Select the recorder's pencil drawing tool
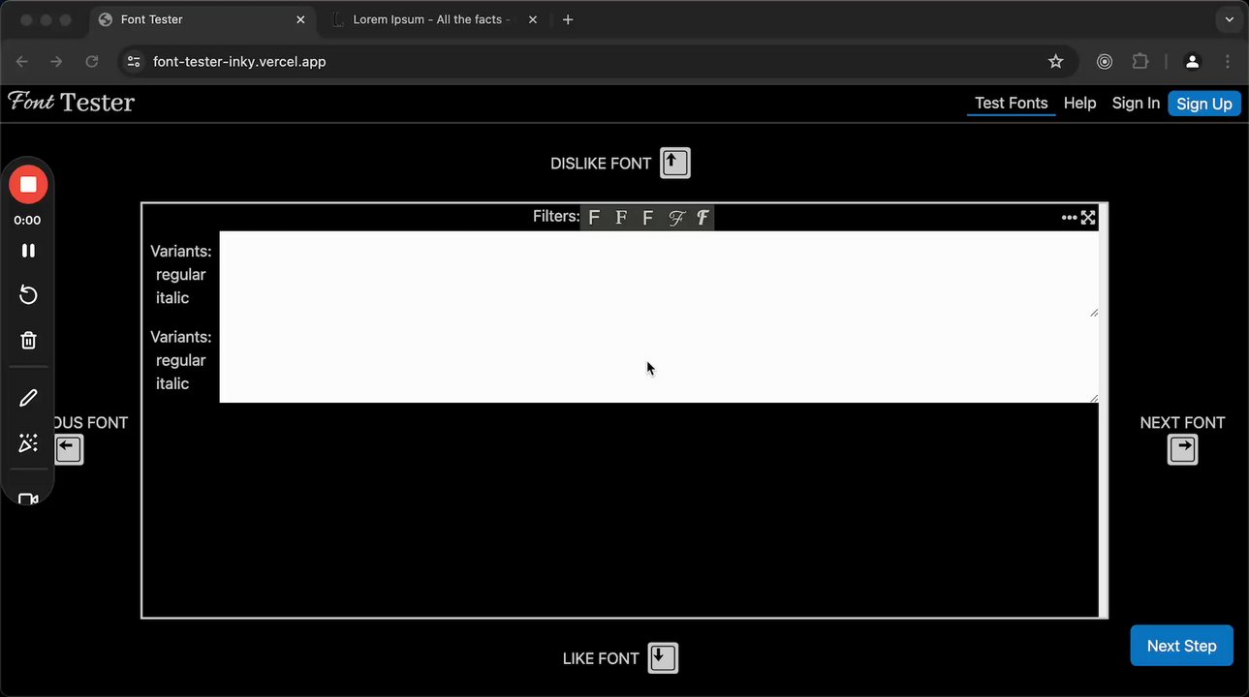1249x697 pixels. [x=28, y=398]
